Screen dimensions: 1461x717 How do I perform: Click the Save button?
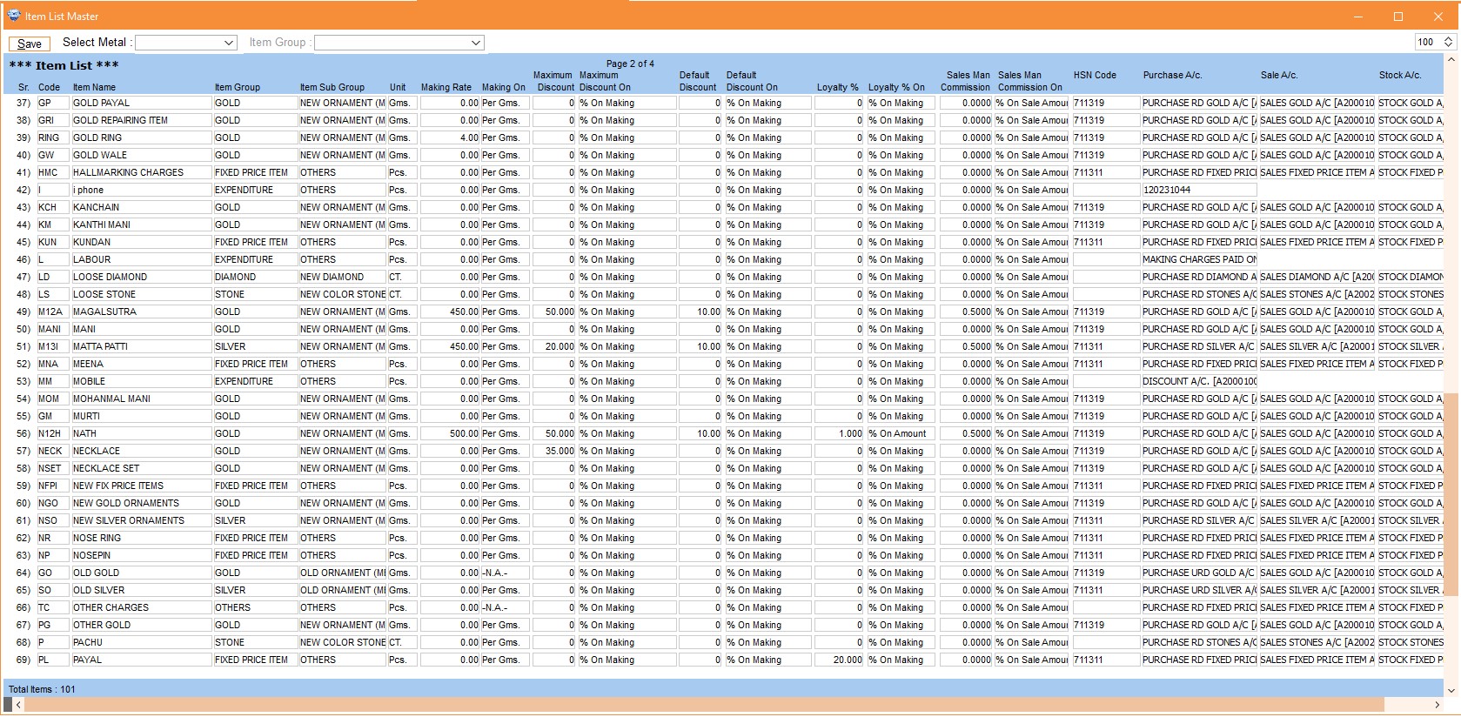pos(30,44)
